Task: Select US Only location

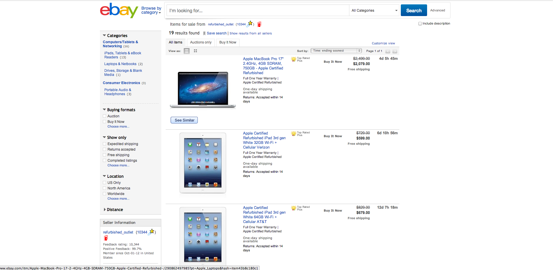Action: click(105, 183)
